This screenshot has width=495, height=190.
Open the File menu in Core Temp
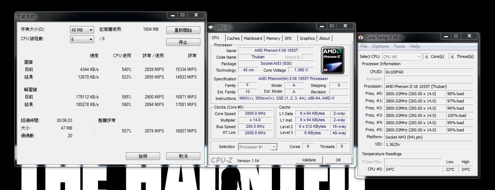(x=364, y=46)
